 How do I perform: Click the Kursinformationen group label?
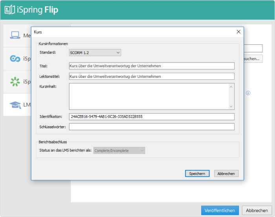(53, 44)
